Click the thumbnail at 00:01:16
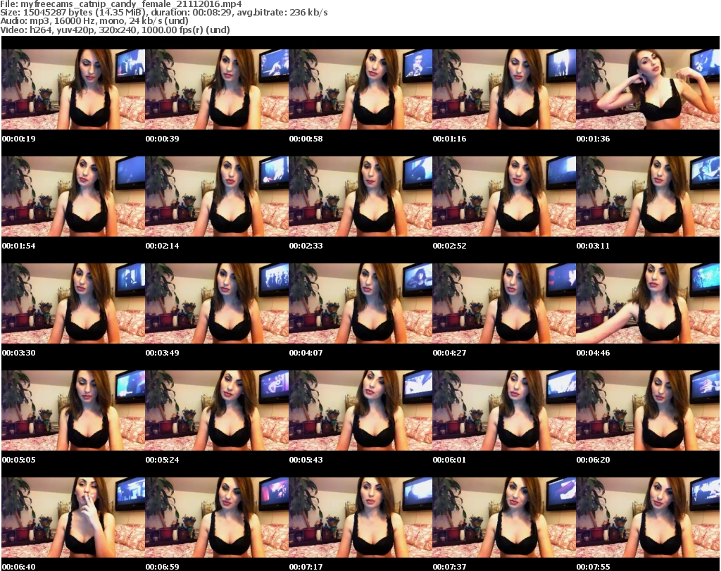The height and width of the screenshot is (571, 721). 504,89
